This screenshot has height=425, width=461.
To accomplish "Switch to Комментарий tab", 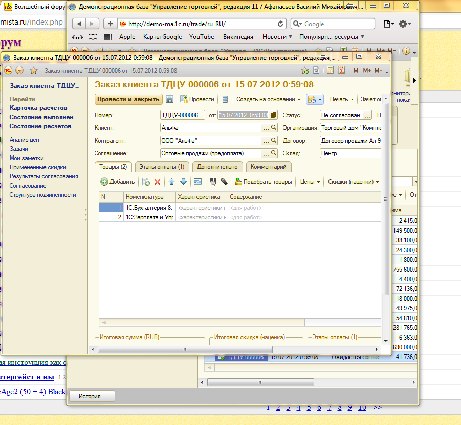I will tap(269, 167).
